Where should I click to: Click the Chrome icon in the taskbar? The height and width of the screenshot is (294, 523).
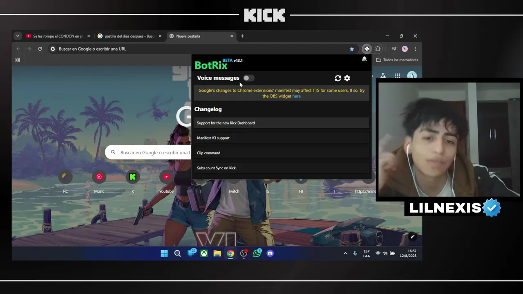[x=230, y=254]
